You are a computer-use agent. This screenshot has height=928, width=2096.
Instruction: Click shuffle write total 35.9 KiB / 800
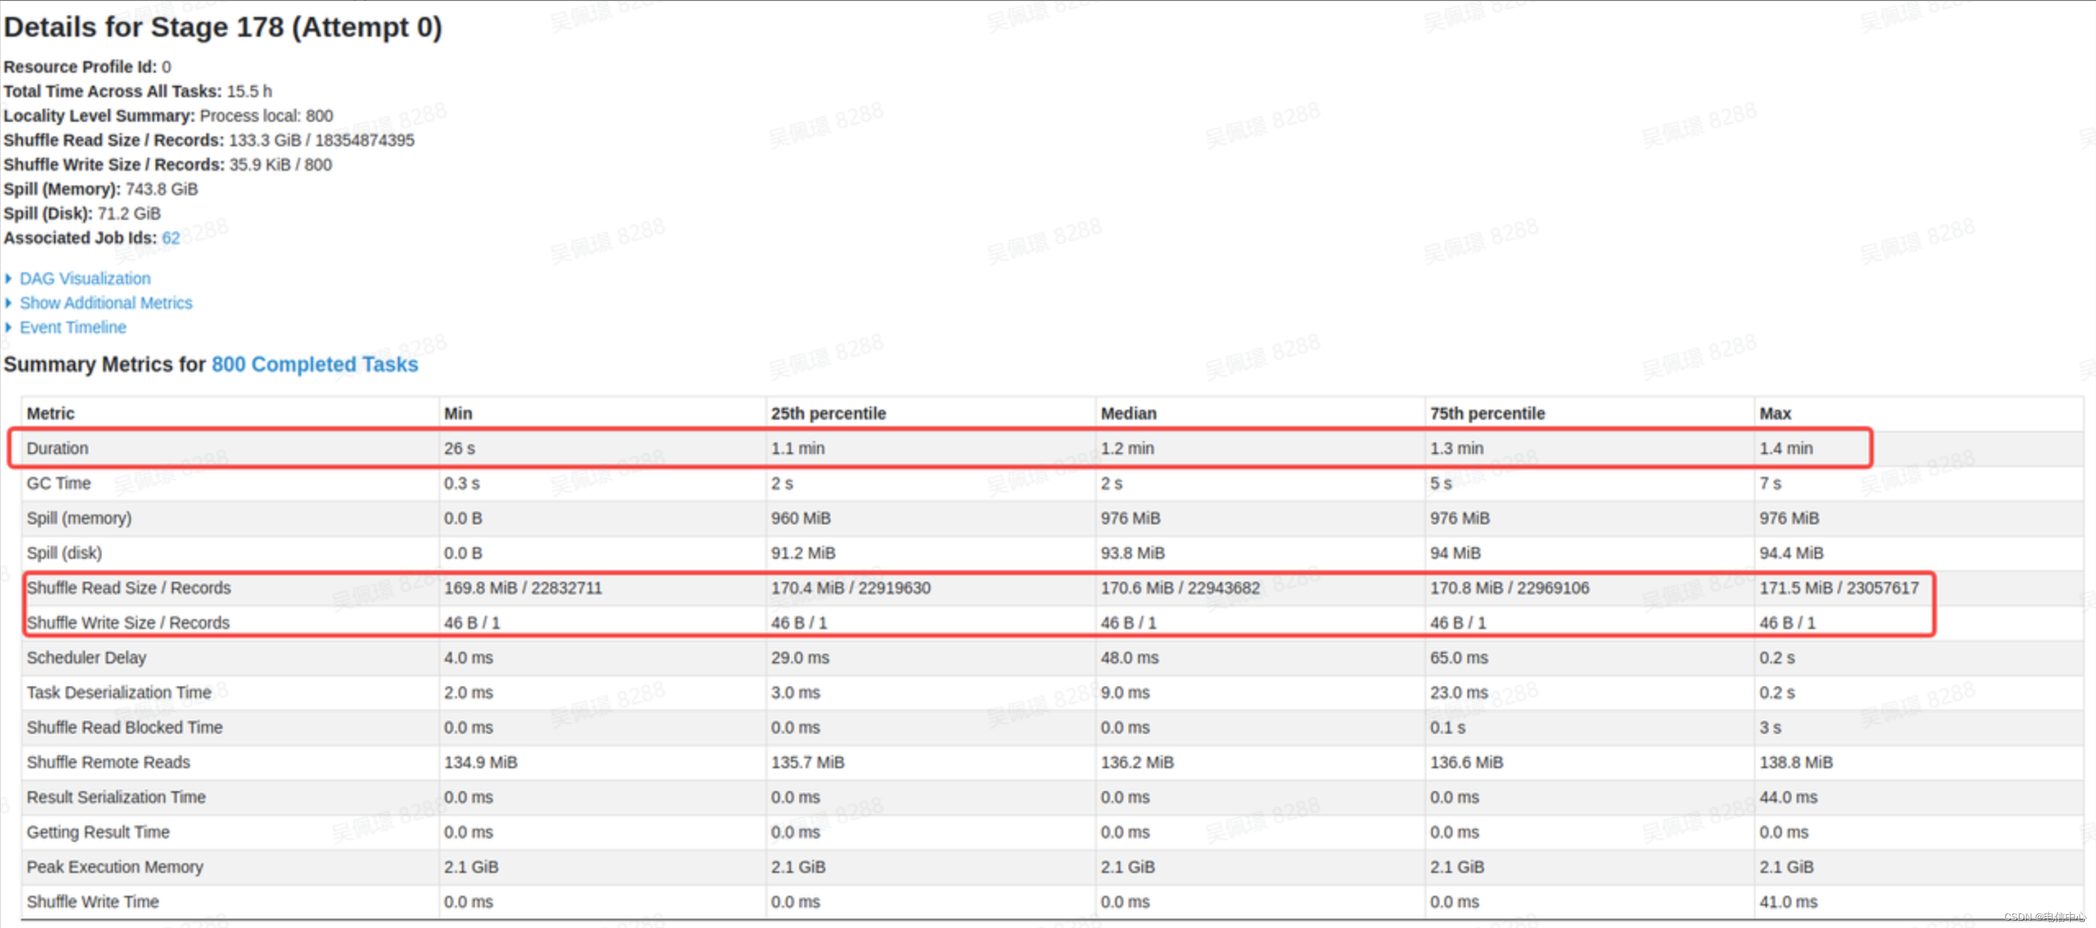point(280,164)
